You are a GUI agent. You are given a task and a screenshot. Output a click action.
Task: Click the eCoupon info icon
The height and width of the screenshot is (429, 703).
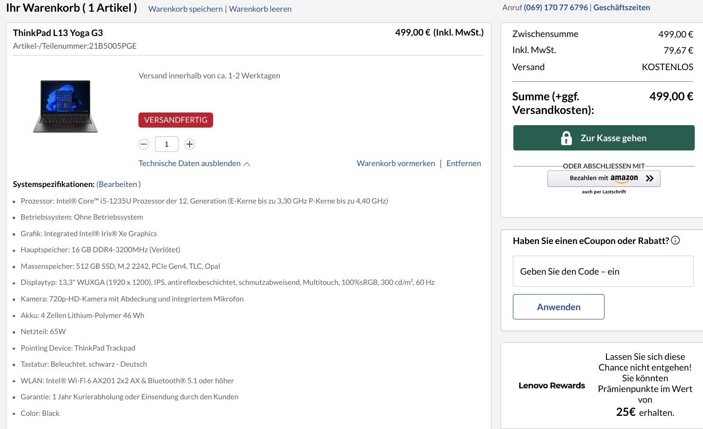(675, 240)
